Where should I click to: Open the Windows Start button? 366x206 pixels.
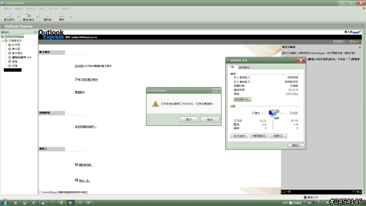click(x=5, y=203)
